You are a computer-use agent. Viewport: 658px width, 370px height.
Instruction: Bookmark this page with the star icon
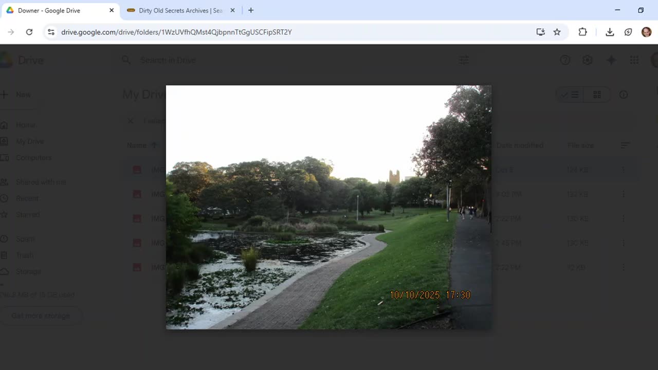[x=557, y=32]
